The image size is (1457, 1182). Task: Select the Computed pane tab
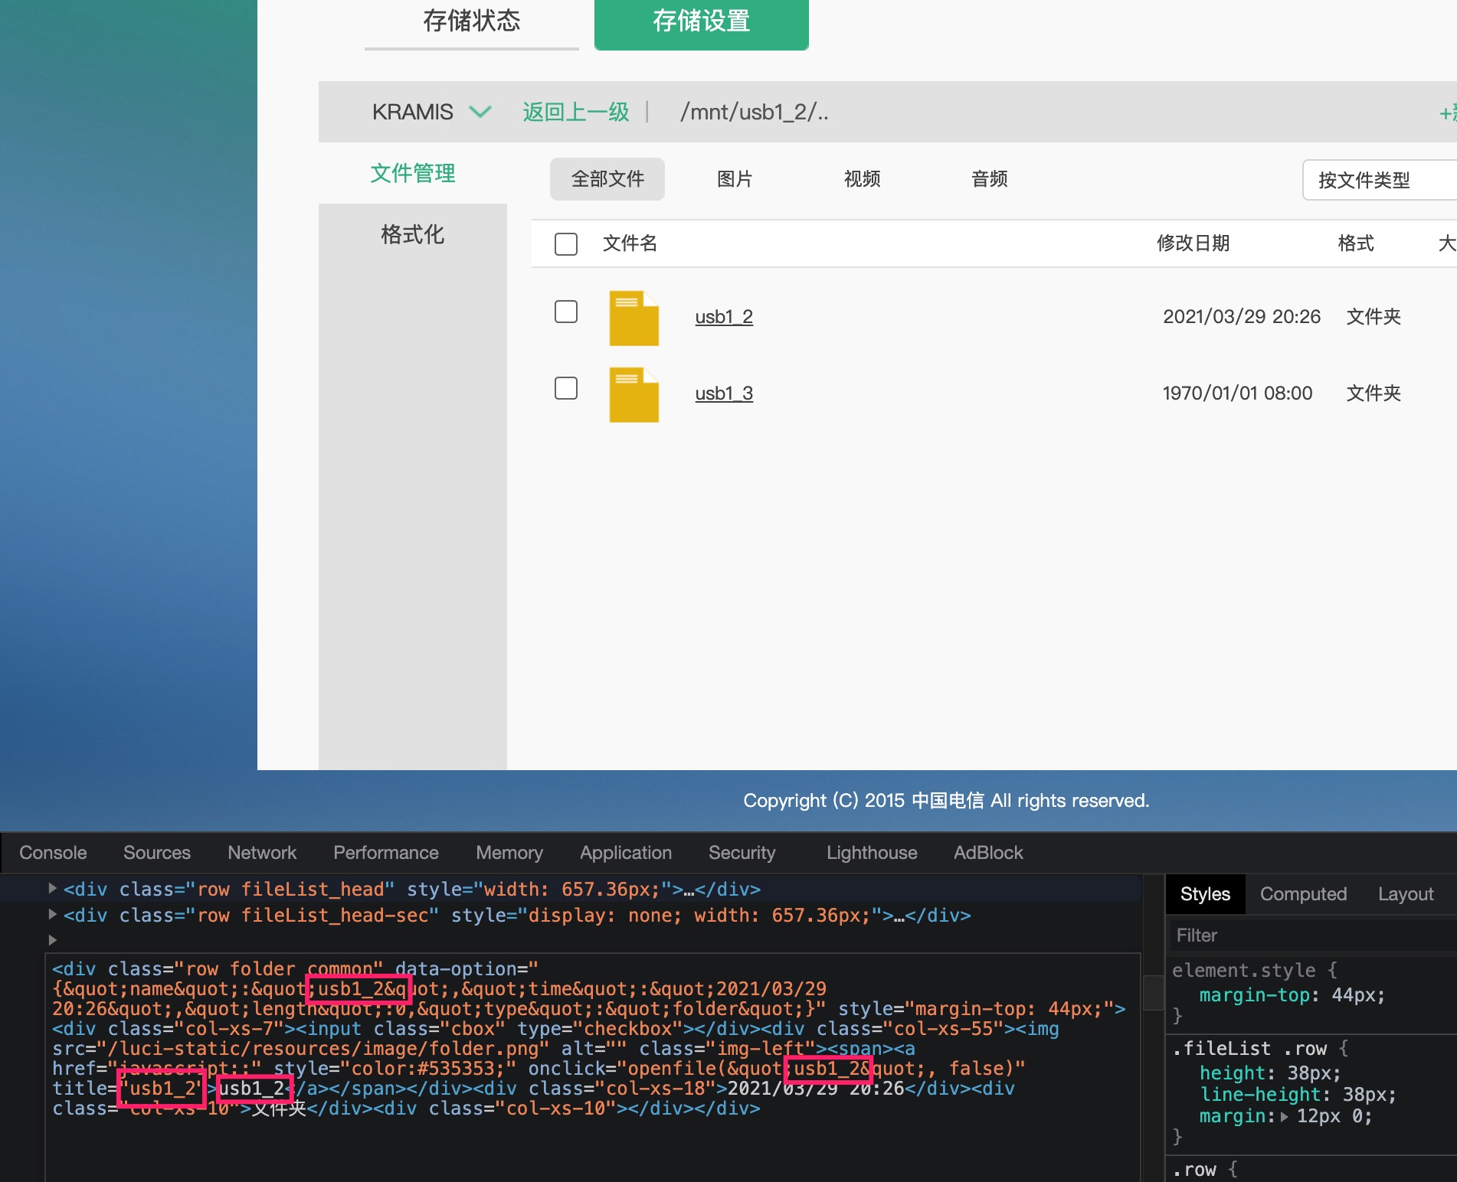[1303, 894]
